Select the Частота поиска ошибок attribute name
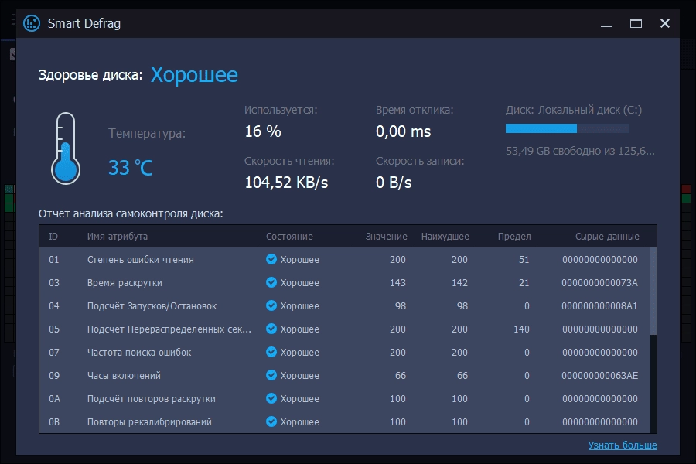This screenshot has height=464, width=696. point(139,352)
